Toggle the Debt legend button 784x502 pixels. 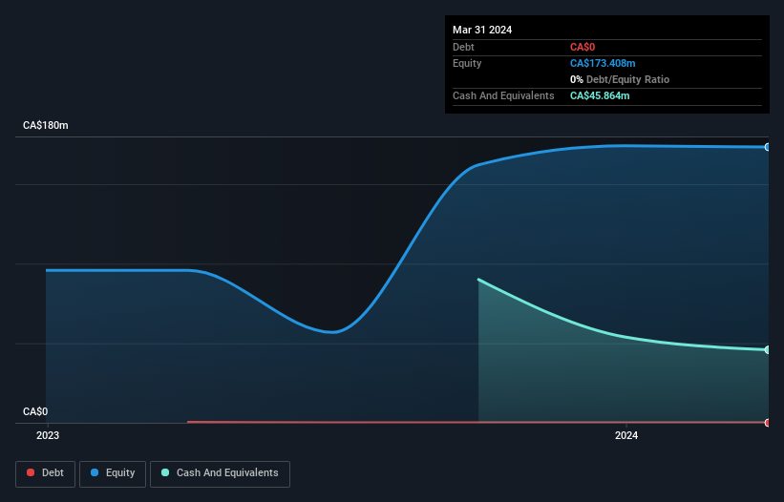[46, 473]
